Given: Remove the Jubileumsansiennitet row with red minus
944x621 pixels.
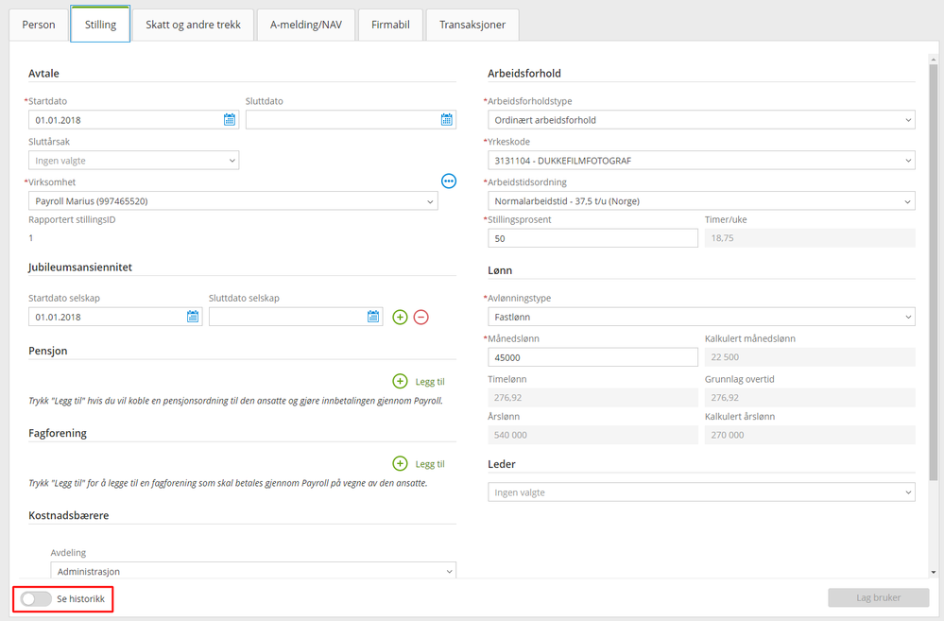Looking at the screenshot, I should click(421, 317).
